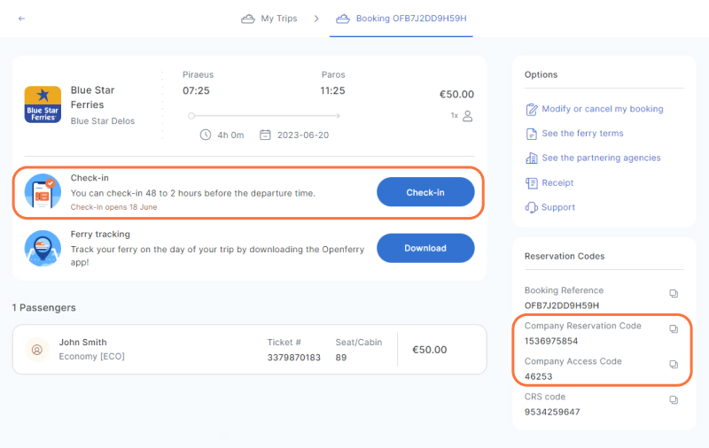Image resolution: width=709 pixels, height=448 pixels.
Task: Click the ferry tracking map pin icon
Action: 43,248
